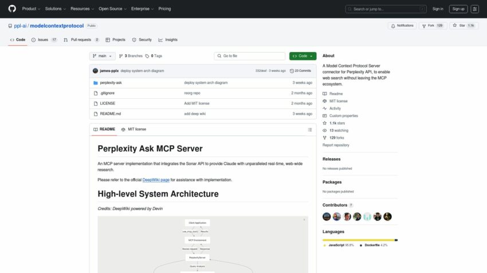Click the Report repository link
This screenshot has height=273, width=487.
coord(336,145)
